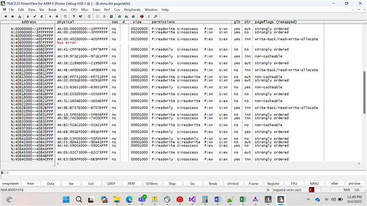
Task: Click the components softkey button
Action: tap(10, 184)
